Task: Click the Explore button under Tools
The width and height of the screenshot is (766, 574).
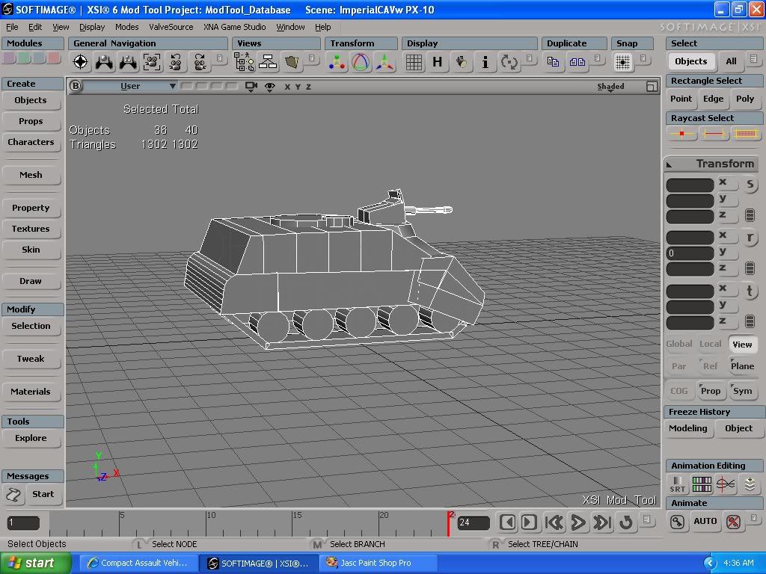Action: pos(31,438)
